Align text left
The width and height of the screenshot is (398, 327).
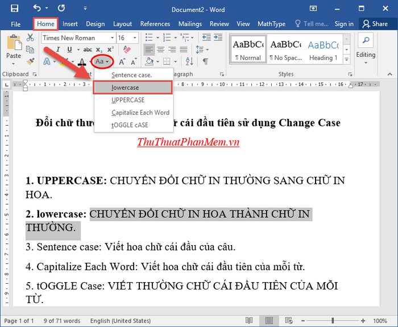pos(149,49)
